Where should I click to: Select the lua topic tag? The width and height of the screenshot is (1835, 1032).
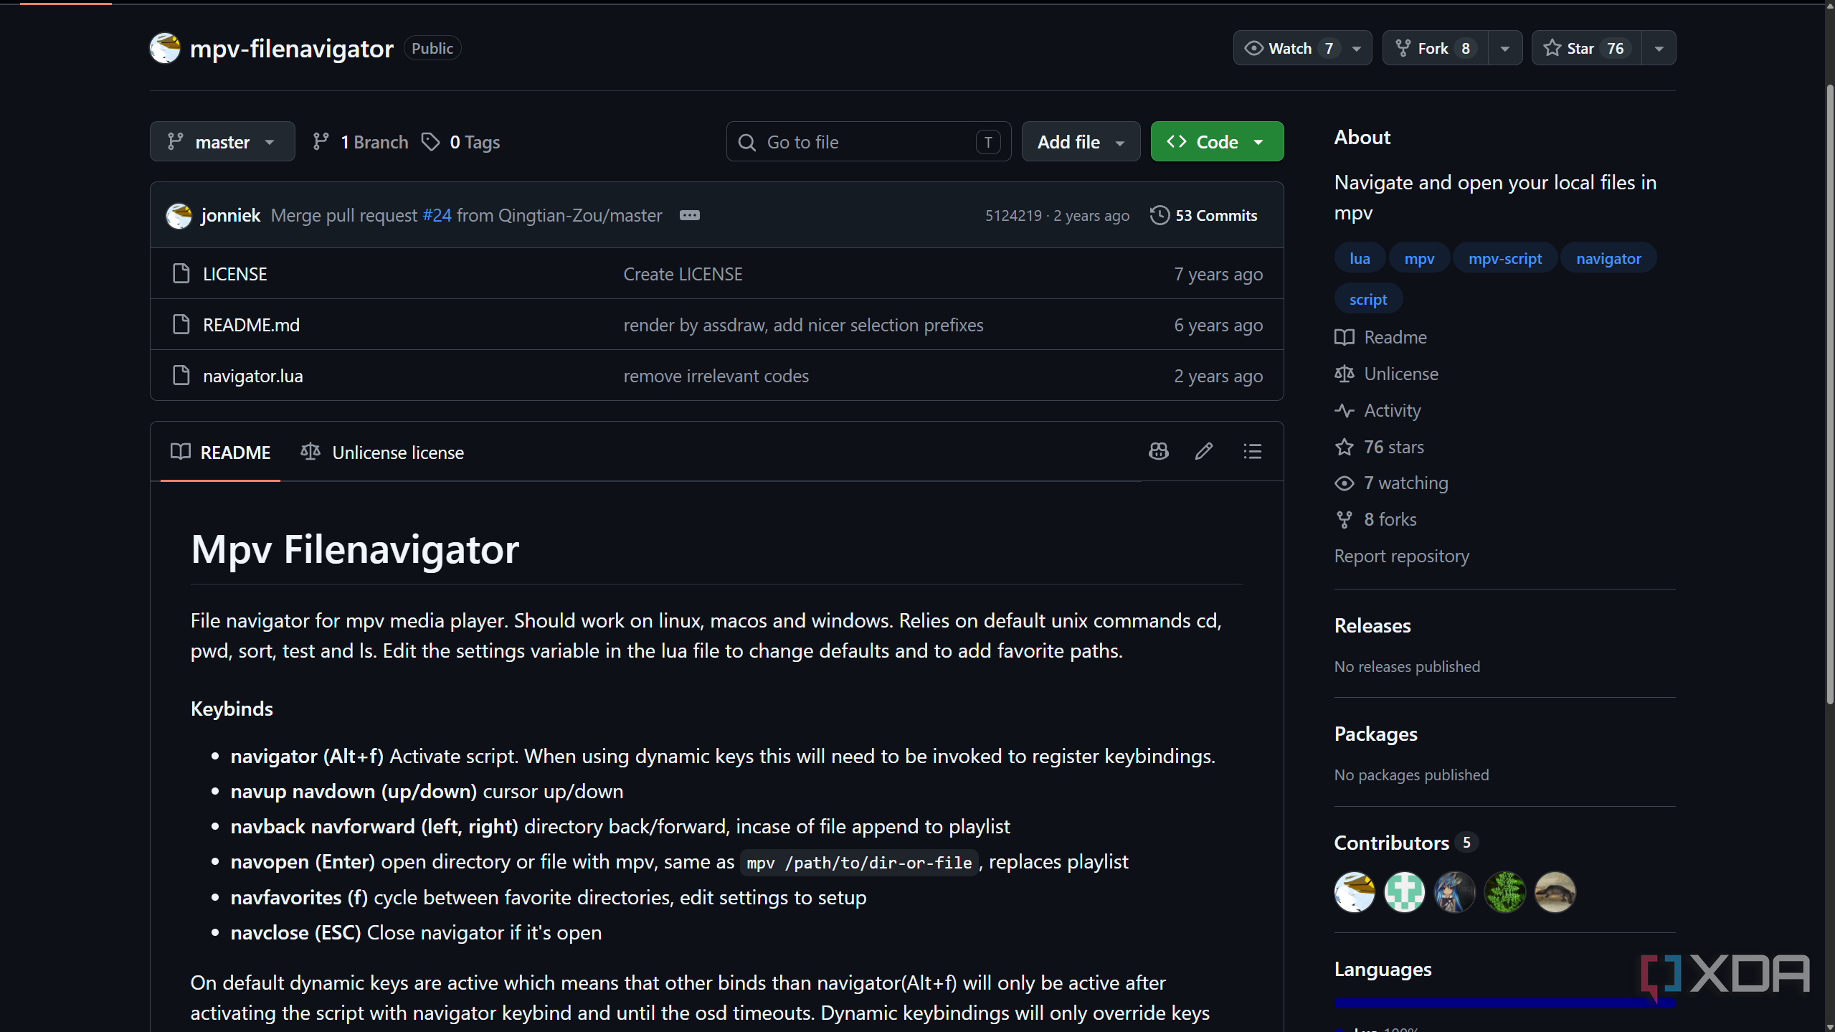(1360, 258)
